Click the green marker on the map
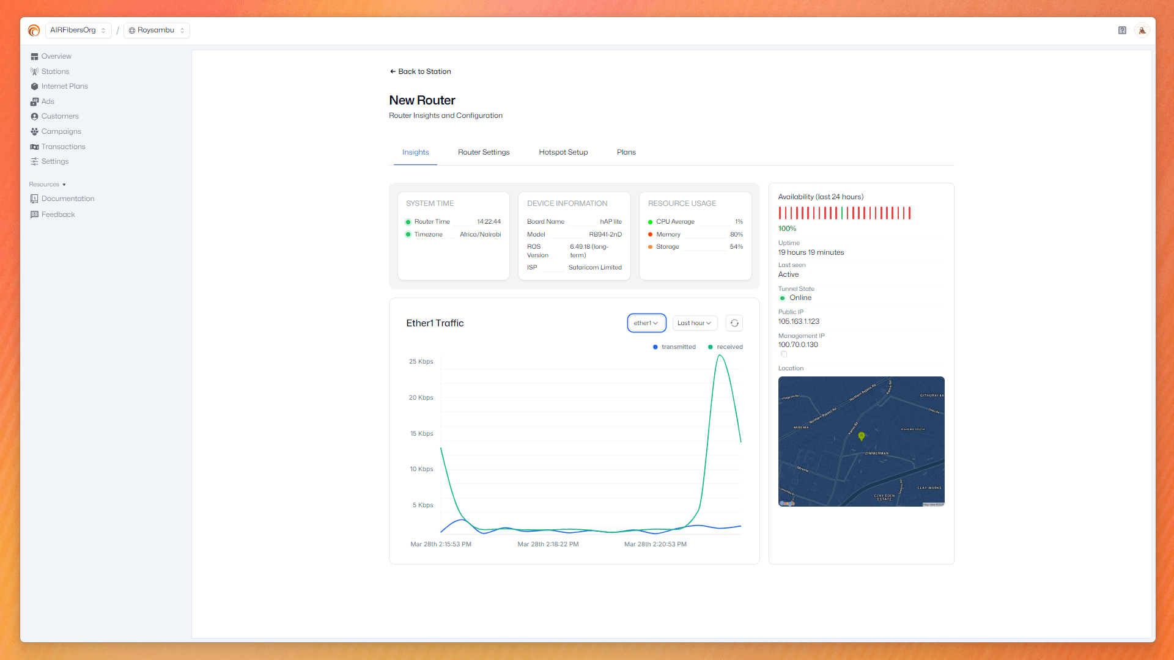The height and width of the screenshot is (660, 1174). coord(861,436)
